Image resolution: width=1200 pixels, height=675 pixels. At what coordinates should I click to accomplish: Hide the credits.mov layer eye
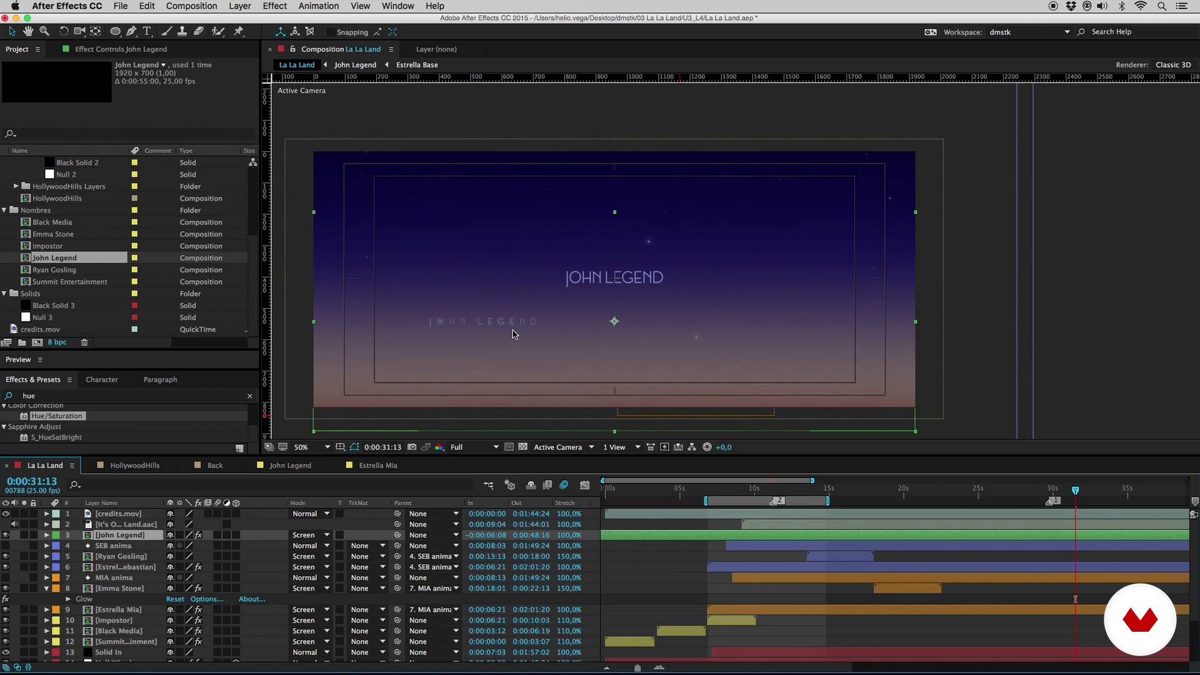pyautogui.click(x=6, y=514)
